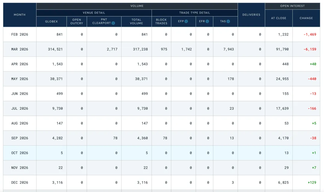This screenshot has height=192, width=324.
Task: Click block trades value 975
Action: point(164,49)
